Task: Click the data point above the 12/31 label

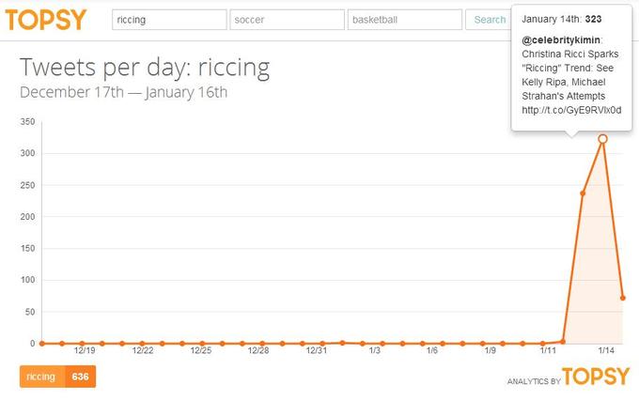Action: pyautogui.click(x=322, y=344)
